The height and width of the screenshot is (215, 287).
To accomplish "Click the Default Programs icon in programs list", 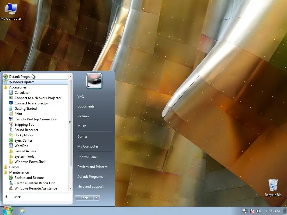I will click(x=6, y=76).
